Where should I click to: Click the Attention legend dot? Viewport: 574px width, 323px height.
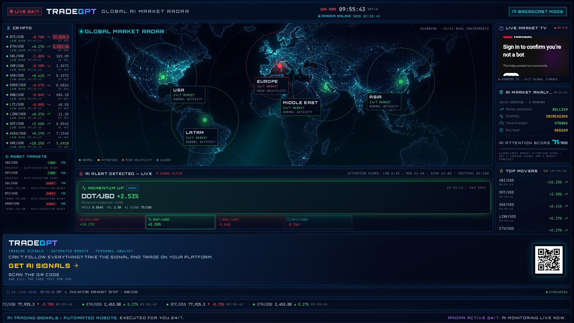tap(99, 160)
